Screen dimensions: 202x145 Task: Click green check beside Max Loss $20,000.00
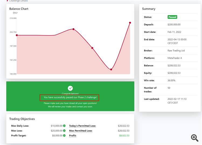click(x=64, y=131)
